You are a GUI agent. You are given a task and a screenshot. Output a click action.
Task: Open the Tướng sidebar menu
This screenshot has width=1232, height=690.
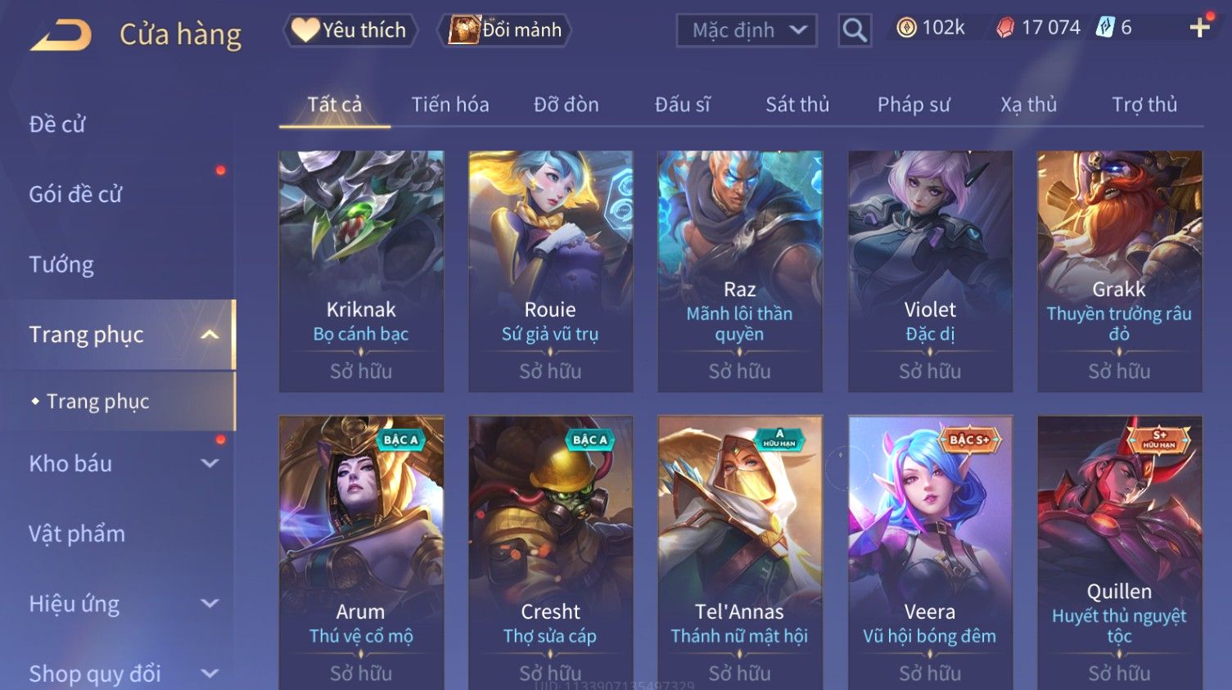click(x=61, y=264)
